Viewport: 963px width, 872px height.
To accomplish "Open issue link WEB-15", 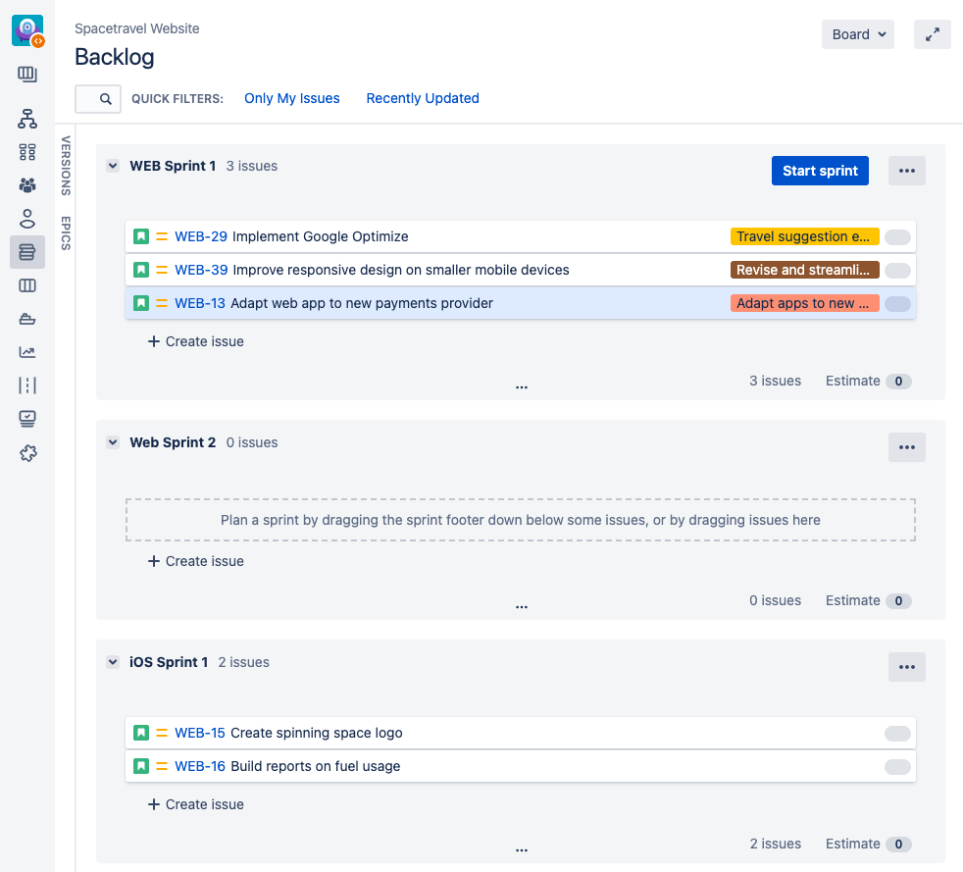I will (x=200, y=733).
